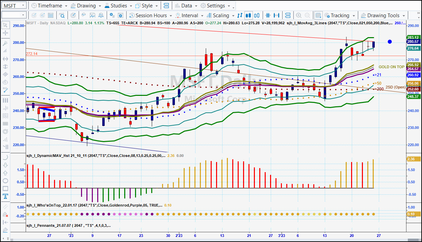422x242 pixels.
Task: Open the Settings menu
Action: (x=215, y=6)
